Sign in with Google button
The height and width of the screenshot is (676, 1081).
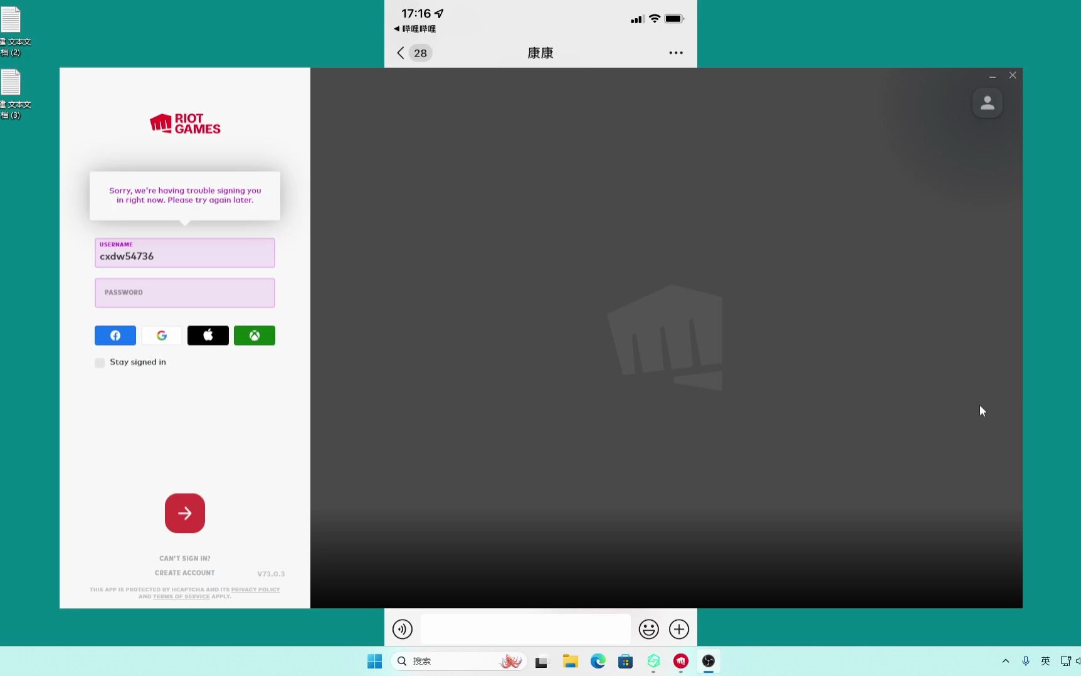pyautogui.click(x=162, y=335)
